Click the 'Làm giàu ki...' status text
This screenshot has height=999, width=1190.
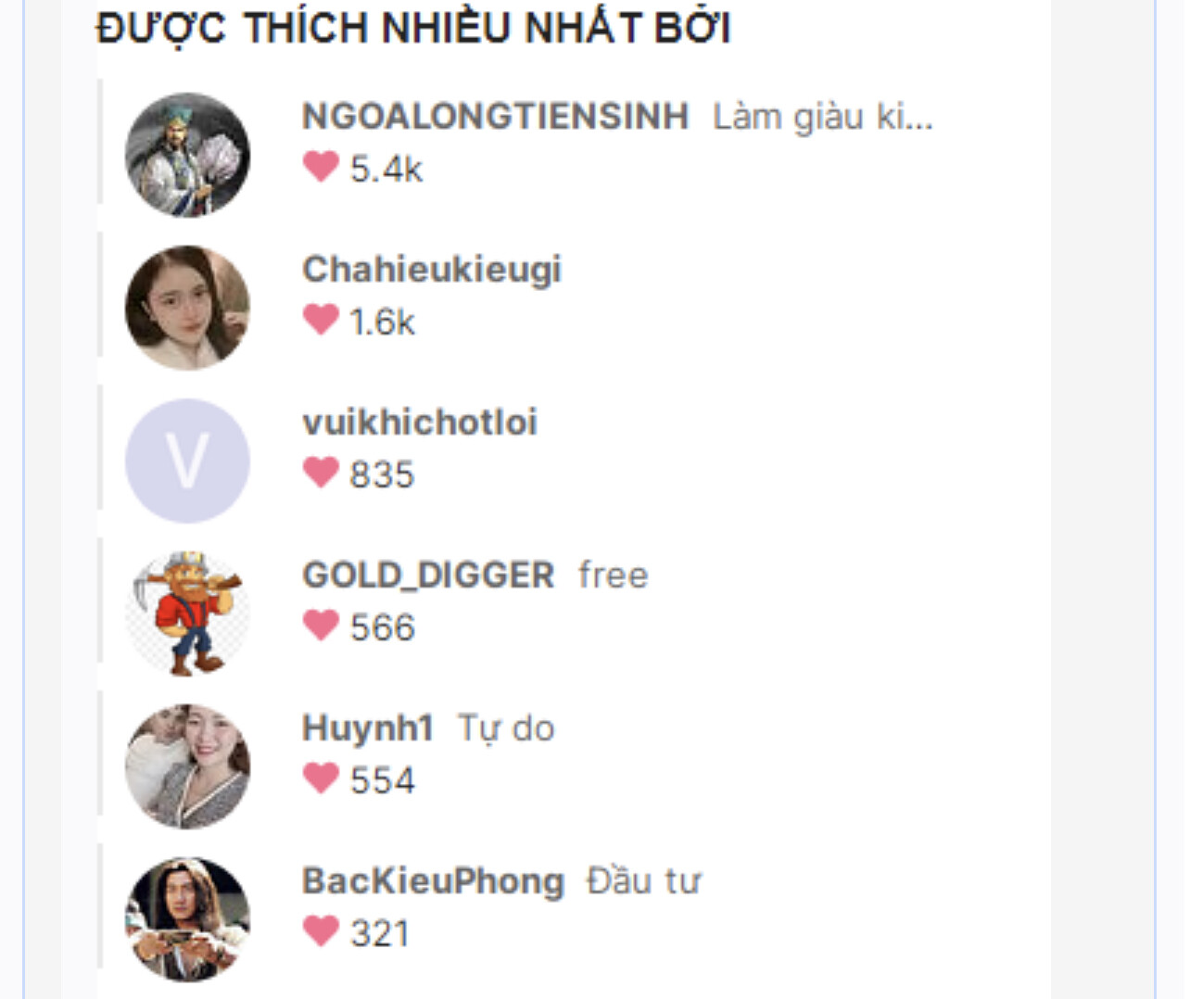(822, 118)
